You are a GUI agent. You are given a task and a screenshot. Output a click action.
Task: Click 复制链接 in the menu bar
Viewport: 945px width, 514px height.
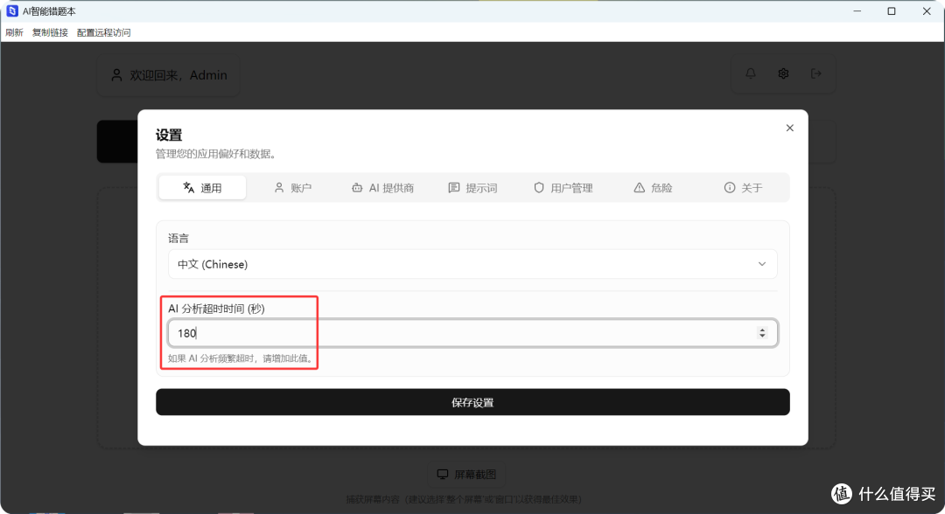[50, 32]
